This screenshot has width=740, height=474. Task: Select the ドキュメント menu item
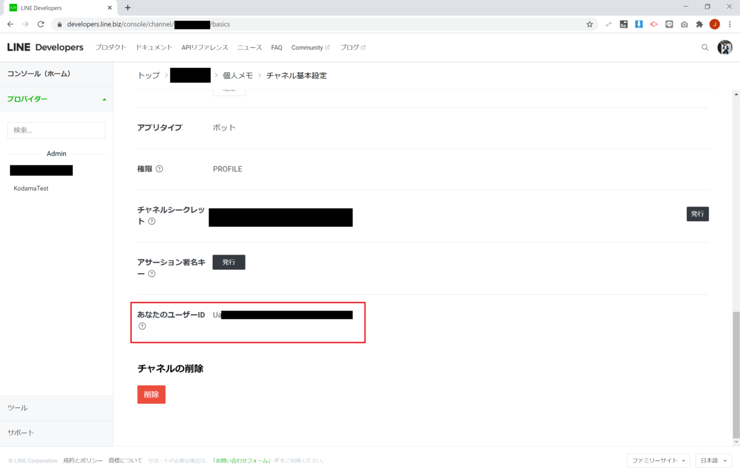[154, 47]
